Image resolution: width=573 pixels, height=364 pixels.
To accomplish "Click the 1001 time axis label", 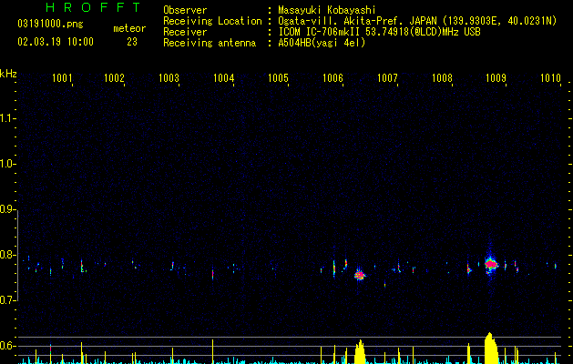I will click(x=62, y=78).
